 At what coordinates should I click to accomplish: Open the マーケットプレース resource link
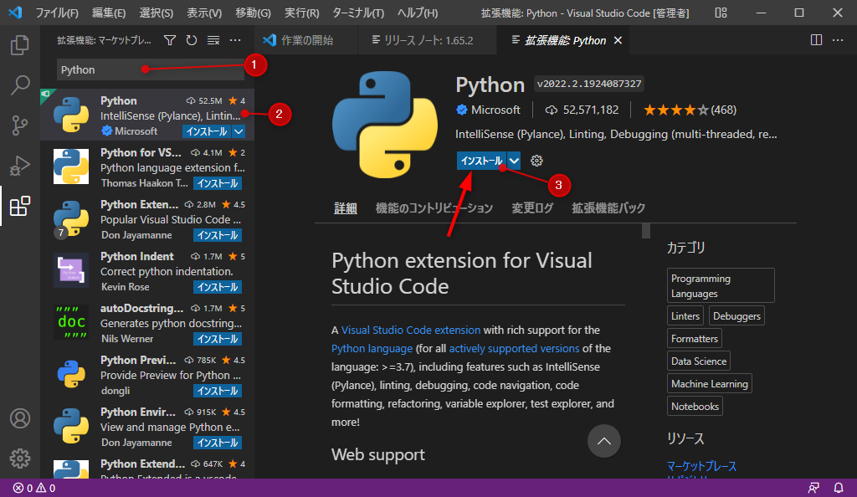[x=701, y=466]
